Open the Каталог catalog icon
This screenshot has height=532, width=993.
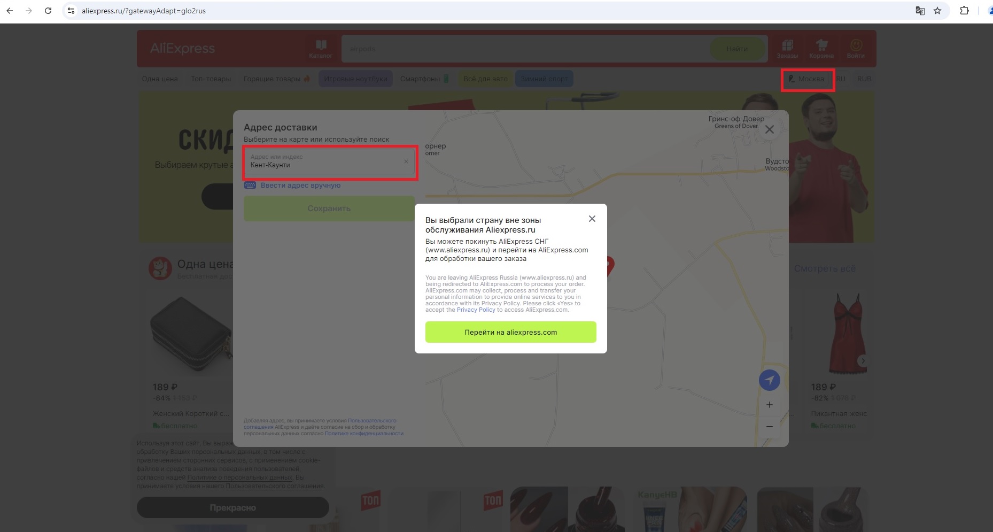pos(321,49)
